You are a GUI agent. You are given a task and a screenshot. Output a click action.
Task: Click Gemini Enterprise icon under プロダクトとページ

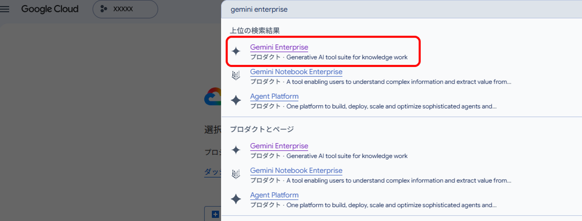click(x=236, y=150)
